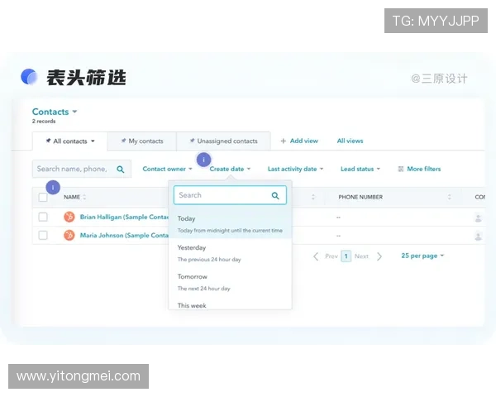Check the box for Maria Johnson
This screenshot has width=496, height=397.
pyautogui.click(x=43, y=235)
